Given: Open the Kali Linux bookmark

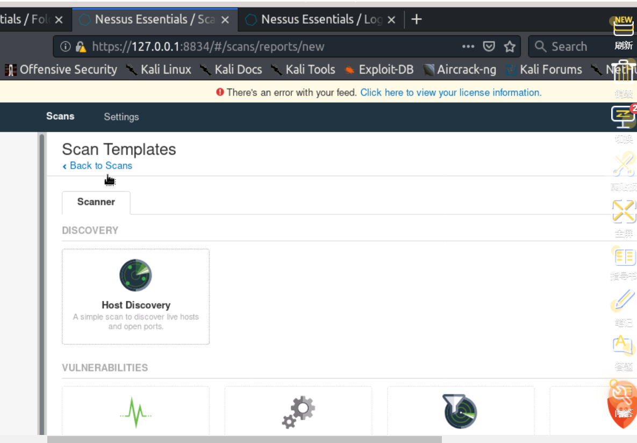Looking at the screenshot, I should (x=159, y=70).
